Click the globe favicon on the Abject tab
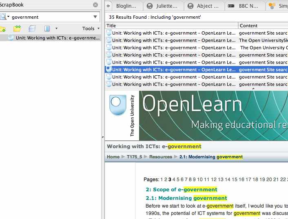Viewport: 288px width, 219px height. coord(191,6)
